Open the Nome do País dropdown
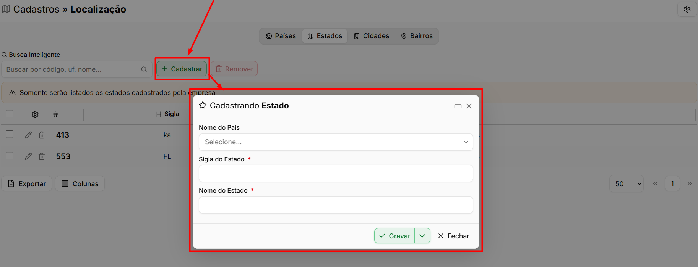Viewport: 698px width, 267px height. click(336, 142)
